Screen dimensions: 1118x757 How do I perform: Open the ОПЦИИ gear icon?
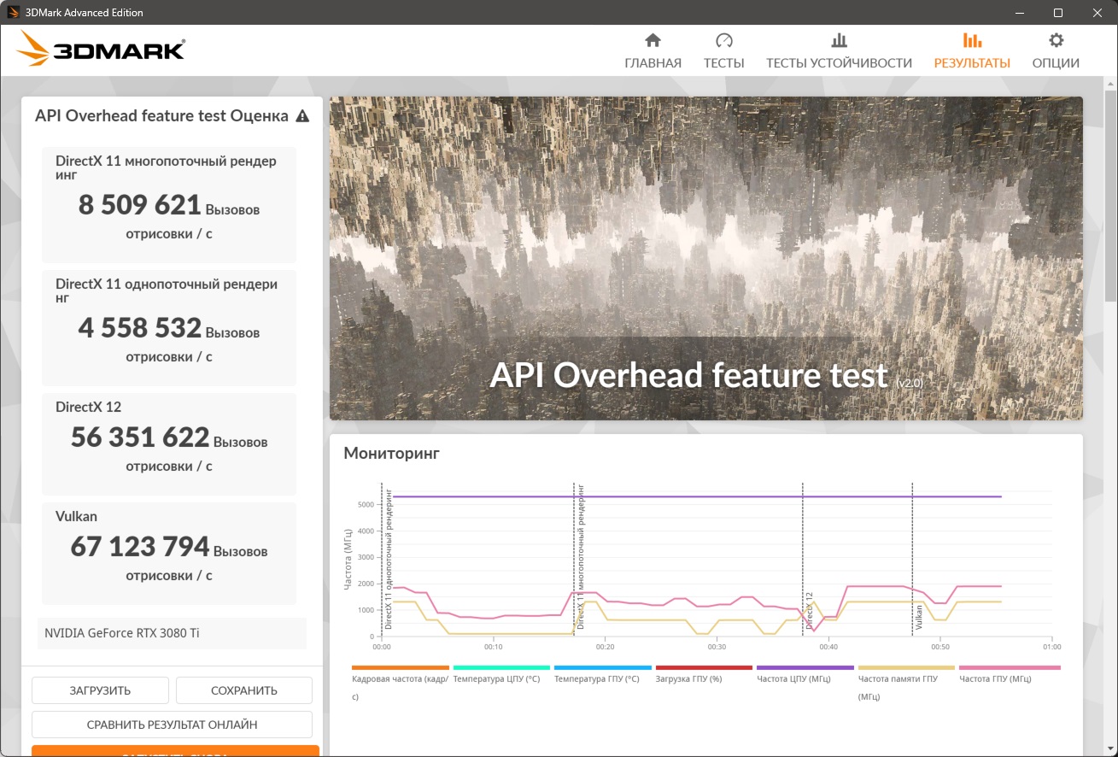[x=1056, y=40]
